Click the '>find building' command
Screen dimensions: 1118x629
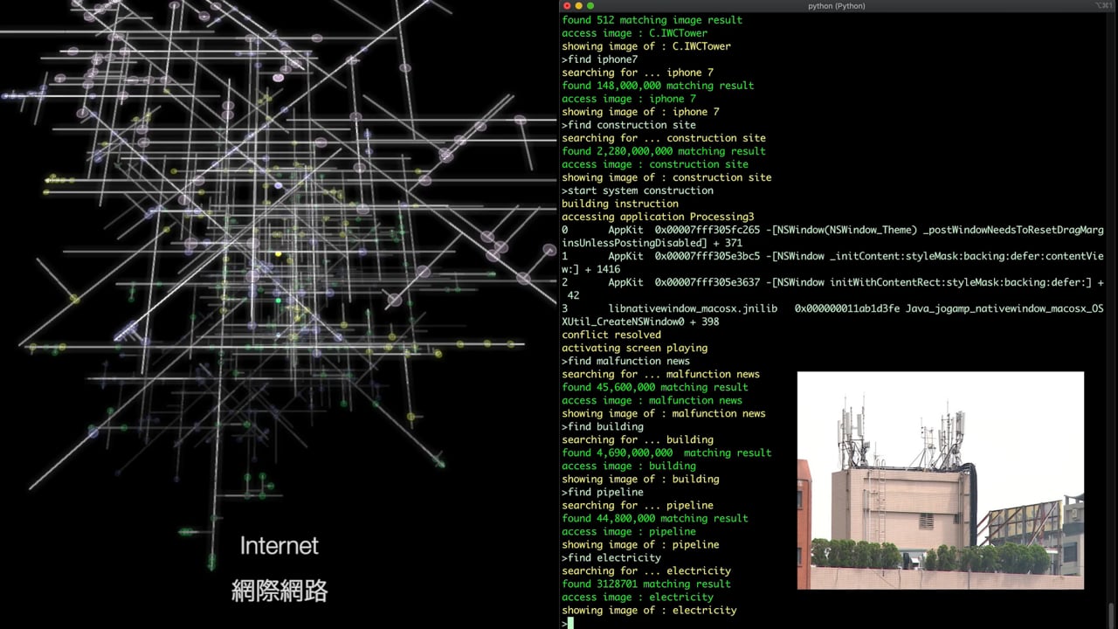pyautogui.click(x=603, y=426)
